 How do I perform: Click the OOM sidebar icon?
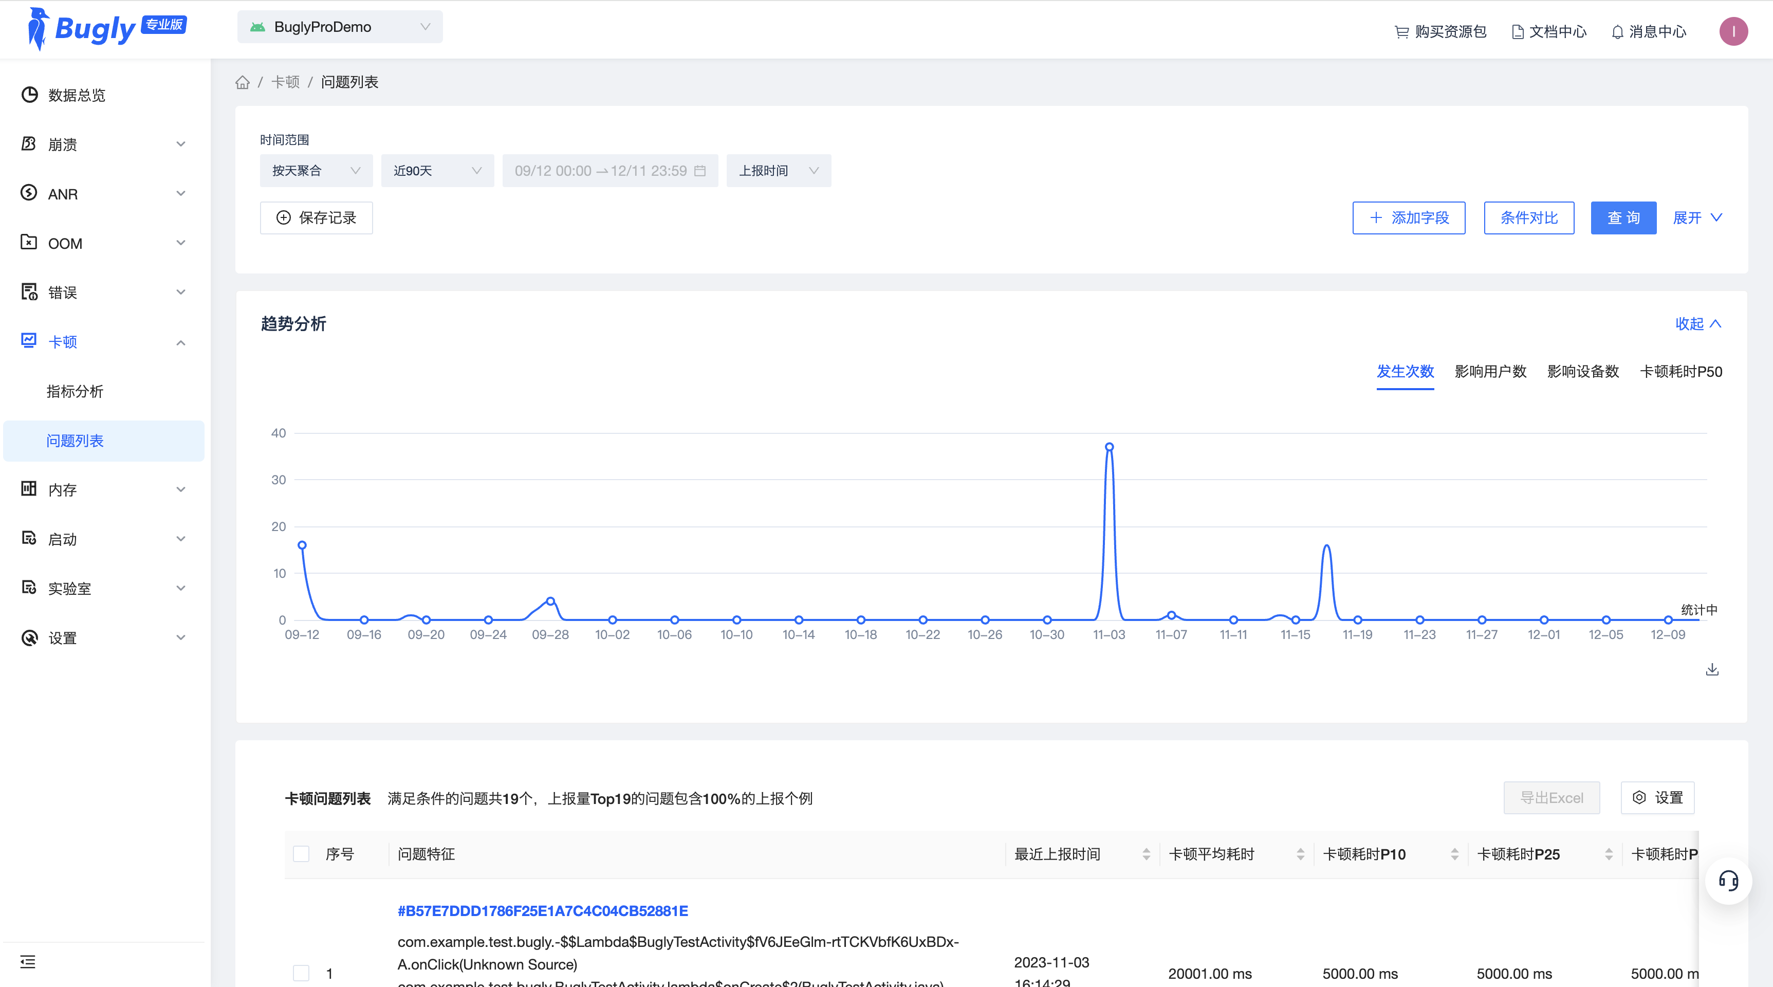pyautogui.click(x=29, y=242)
